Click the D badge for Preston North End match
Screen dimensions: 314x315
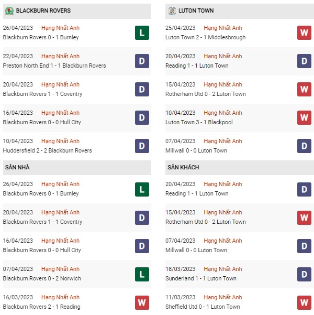pos(141,61)
